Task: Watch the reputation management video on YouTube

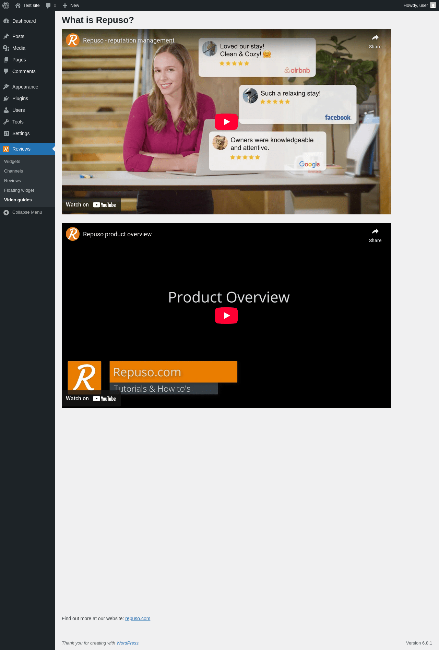Action: pos(91,205)
